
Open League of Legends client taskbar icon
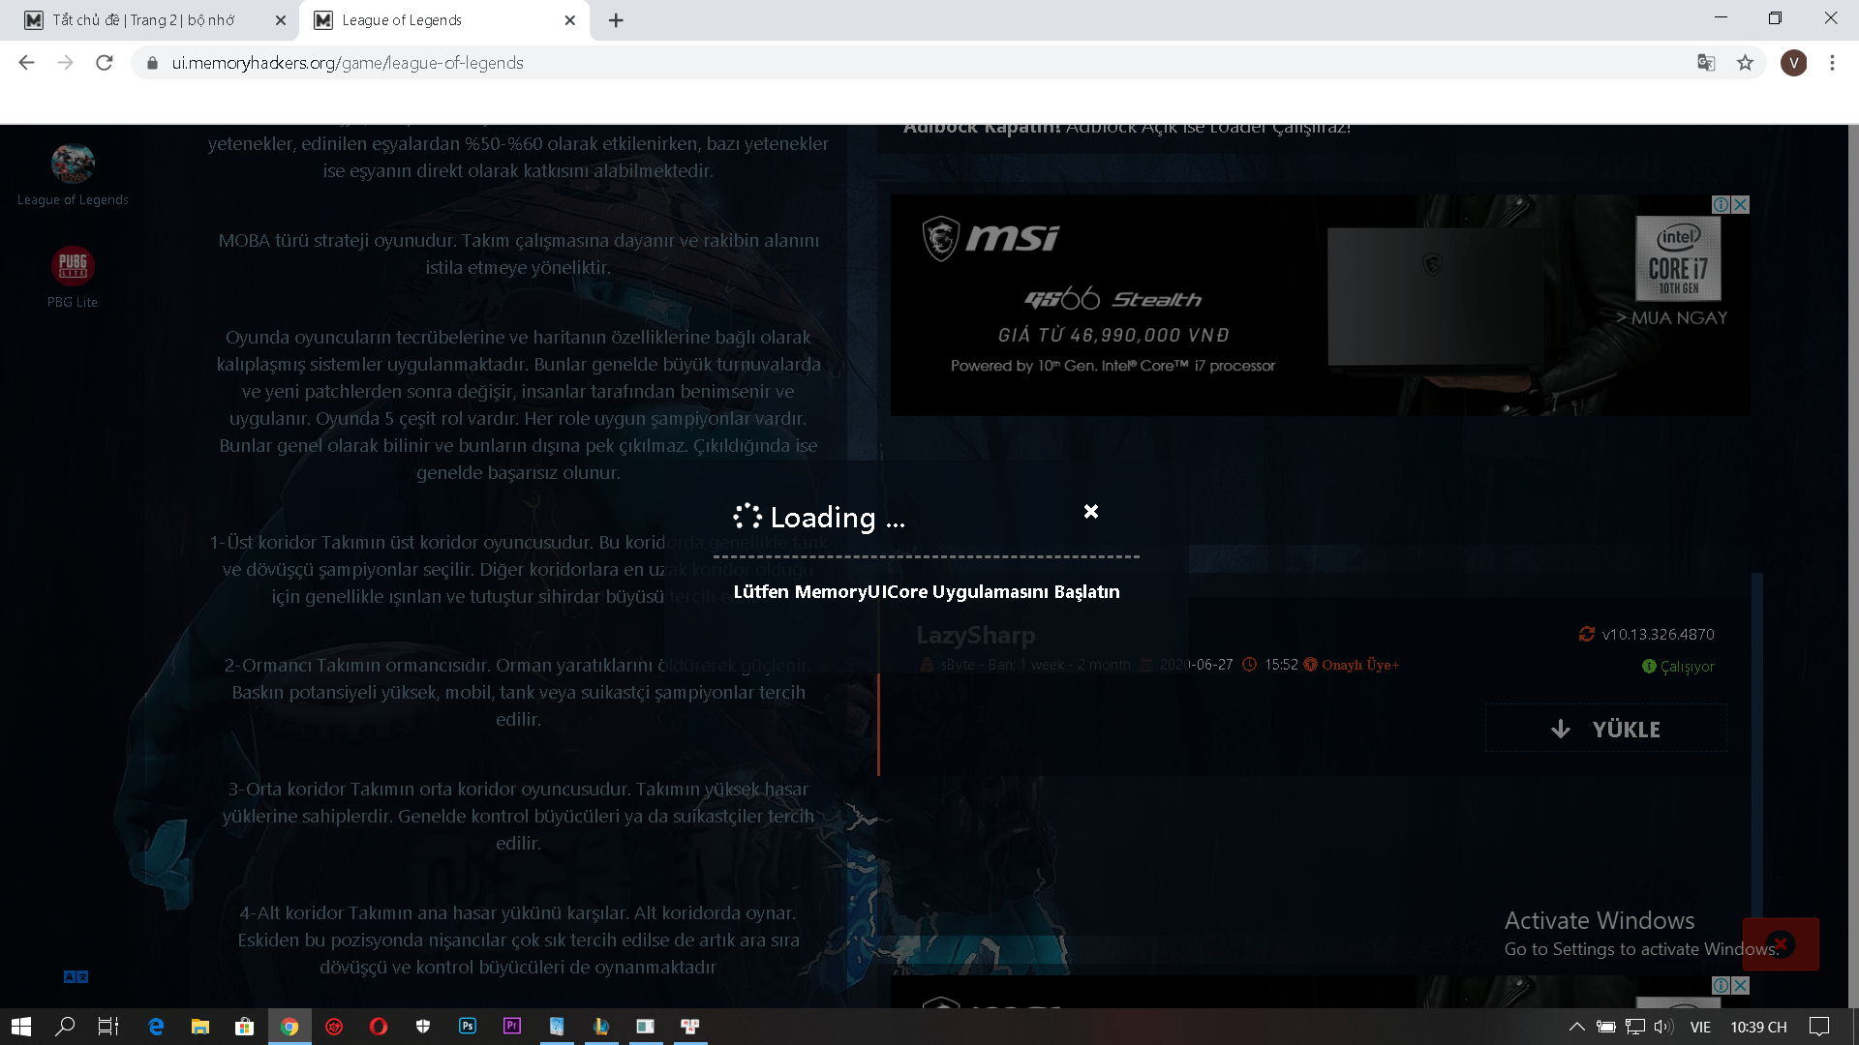click(601, 1027)
